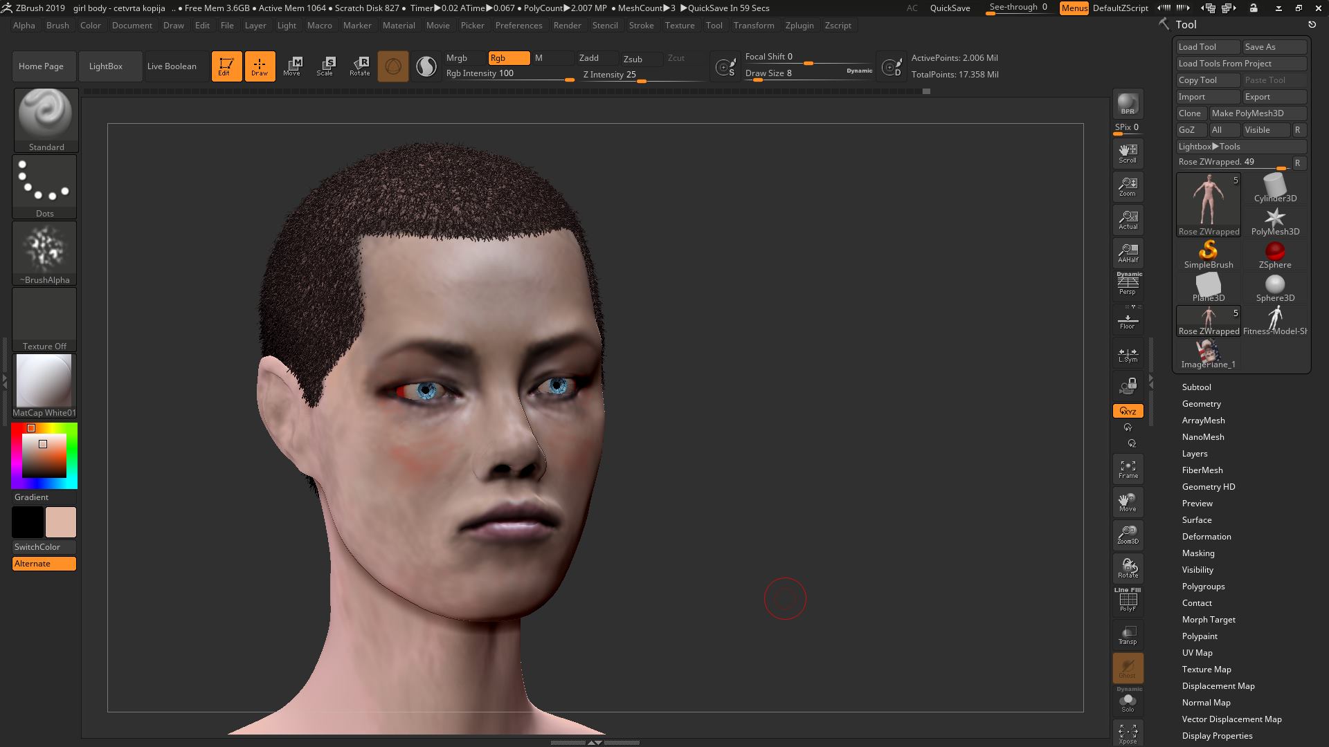Open LightBox browser
The height and width of the screenshot is (747, 1329).
coord(109,66)
